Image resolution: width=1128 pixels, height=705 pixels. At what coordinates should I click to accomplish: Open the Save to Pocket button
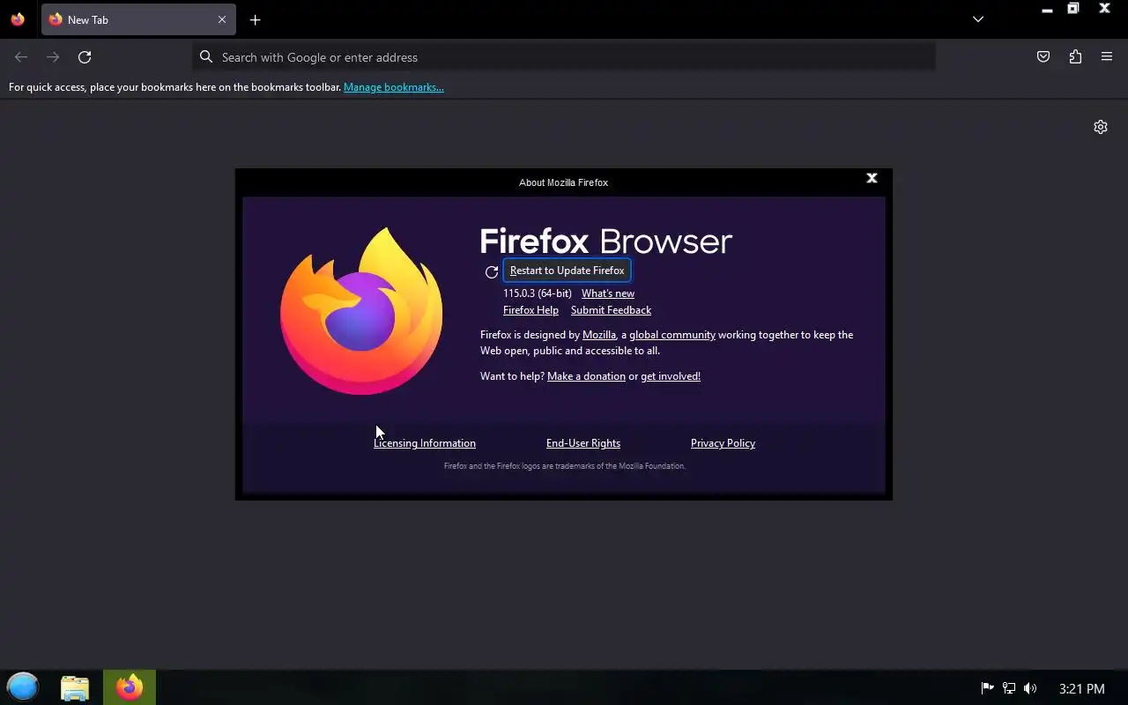point(1043,57)
